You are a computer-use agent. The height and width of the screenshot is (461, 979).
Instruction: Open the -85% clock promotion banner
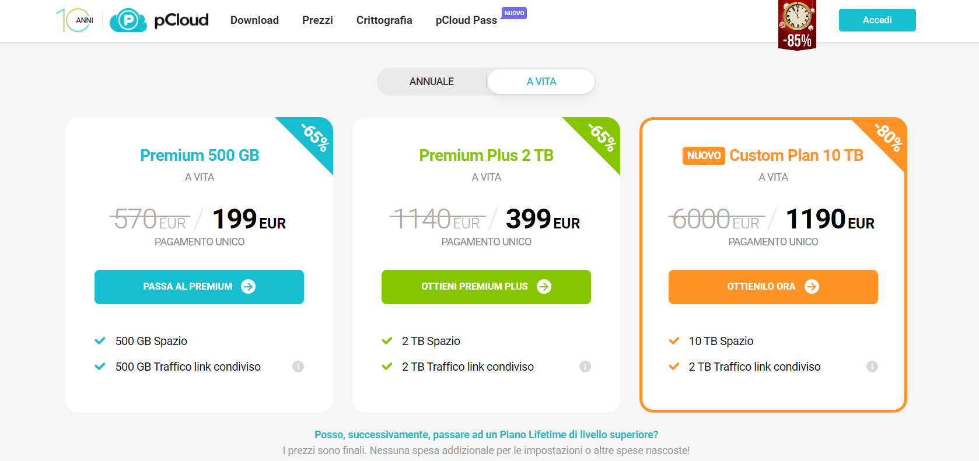pyautogui.click(x=797, y=25)
